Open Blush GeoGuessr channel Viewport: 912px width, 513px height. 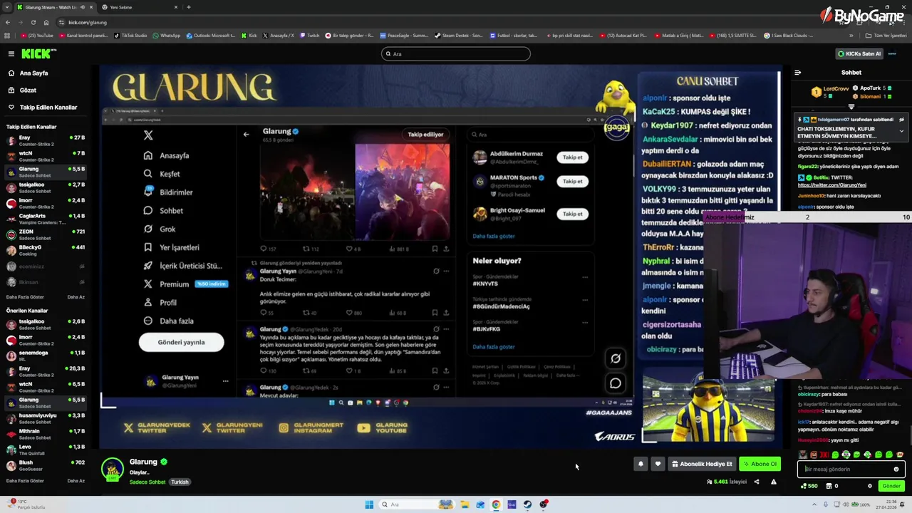coord(46,465)
